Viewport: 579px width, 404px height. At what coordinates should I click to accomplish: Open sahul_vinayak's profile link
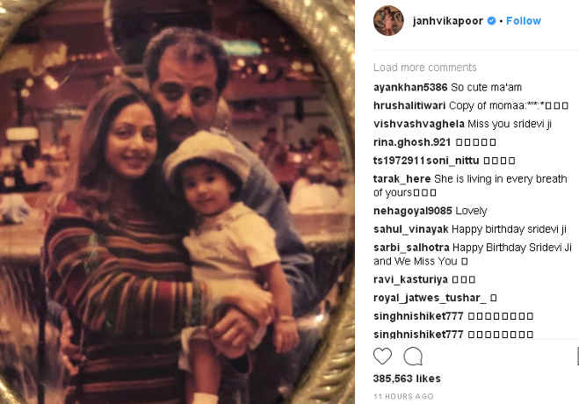pyautogui.click(x=410, y=229)
